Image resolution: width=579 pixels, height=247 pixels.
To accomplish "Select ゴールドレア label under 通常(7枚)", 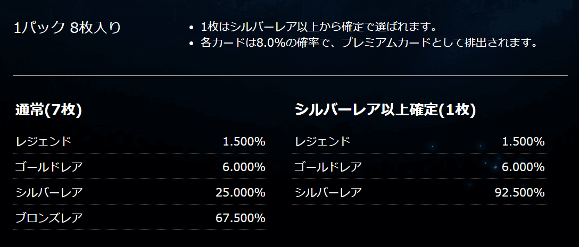I will click(49, 167).
